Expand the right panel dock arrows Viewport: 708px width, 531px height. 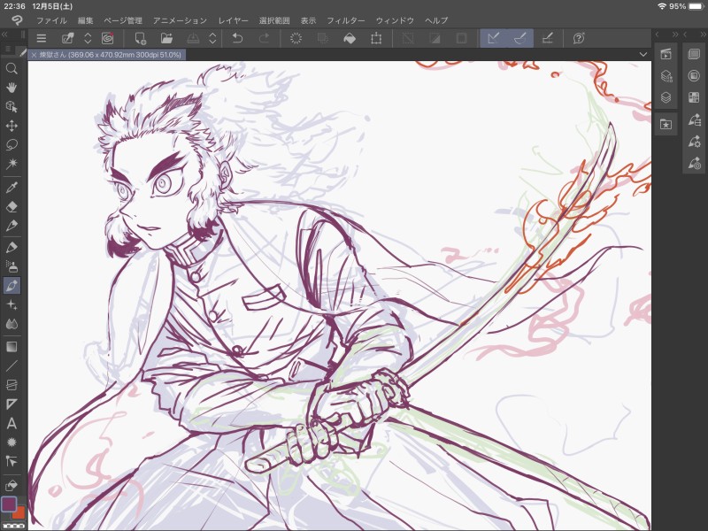(675, 35)
